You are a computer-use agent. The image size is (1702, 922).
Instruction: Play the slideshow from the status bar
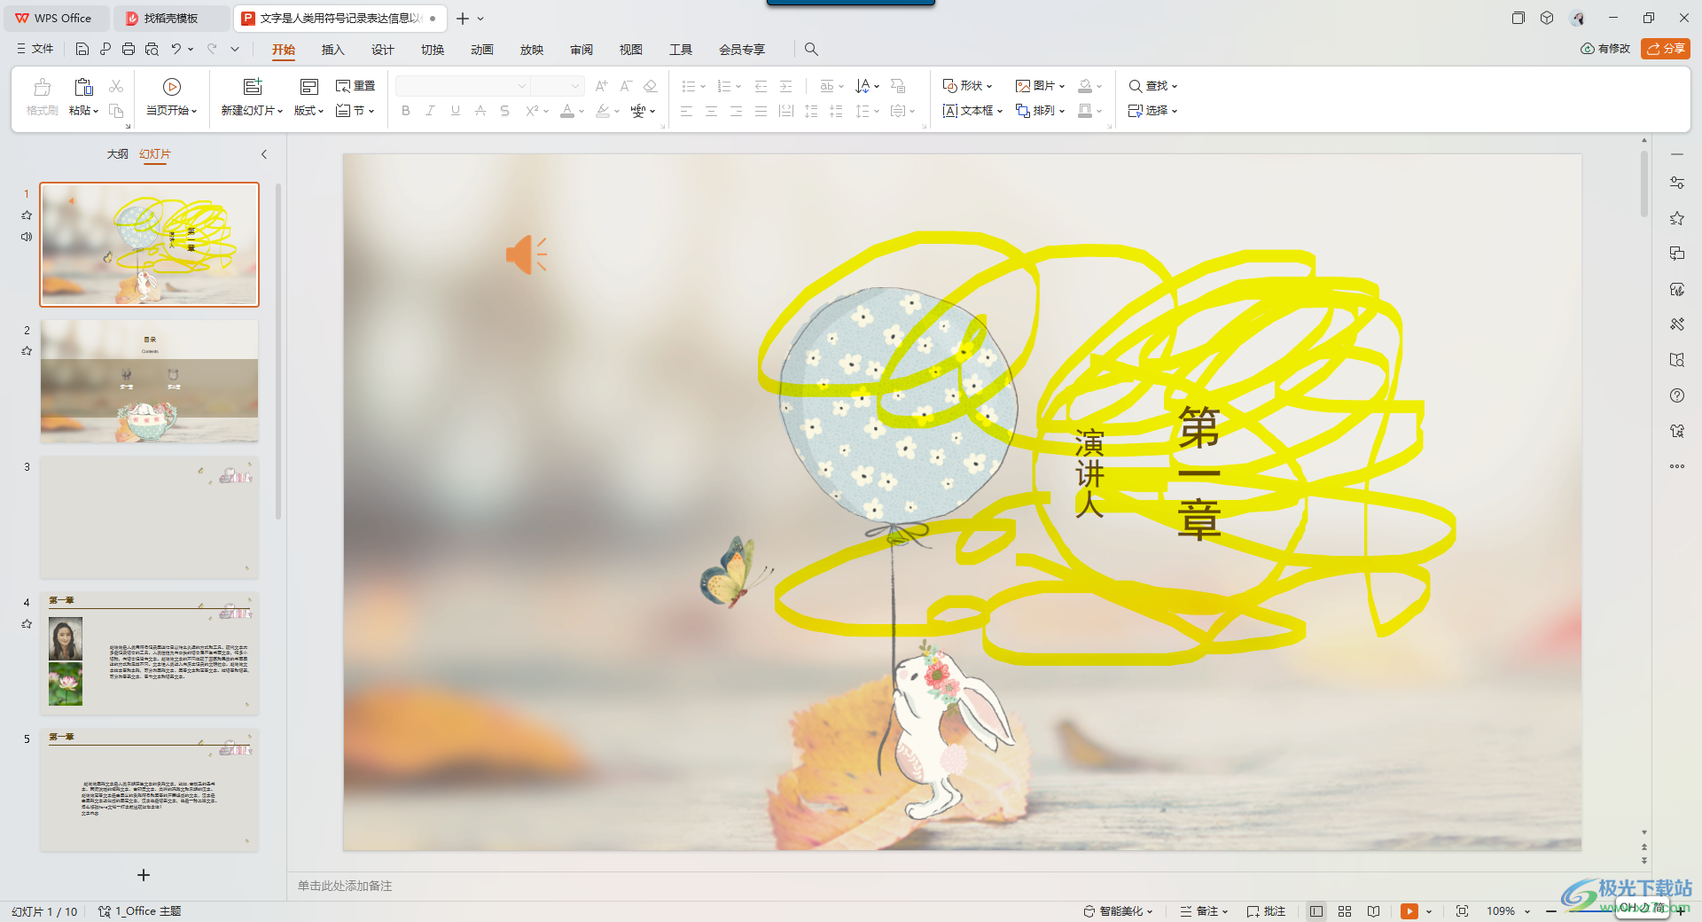(x=1409, y=911)
